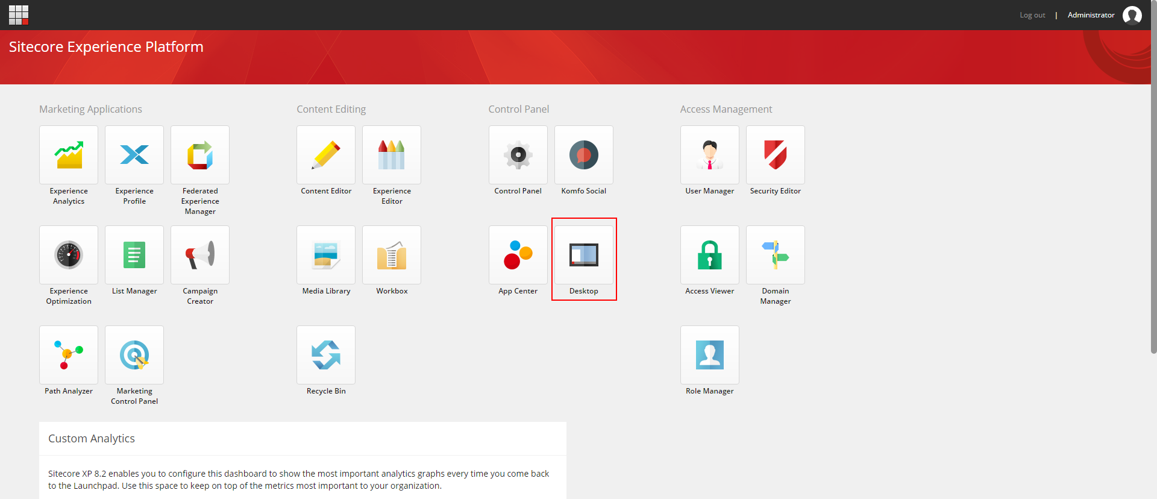Click the Sitecore launchpad grid logo
1157x499 pixels.
point(19,15)
